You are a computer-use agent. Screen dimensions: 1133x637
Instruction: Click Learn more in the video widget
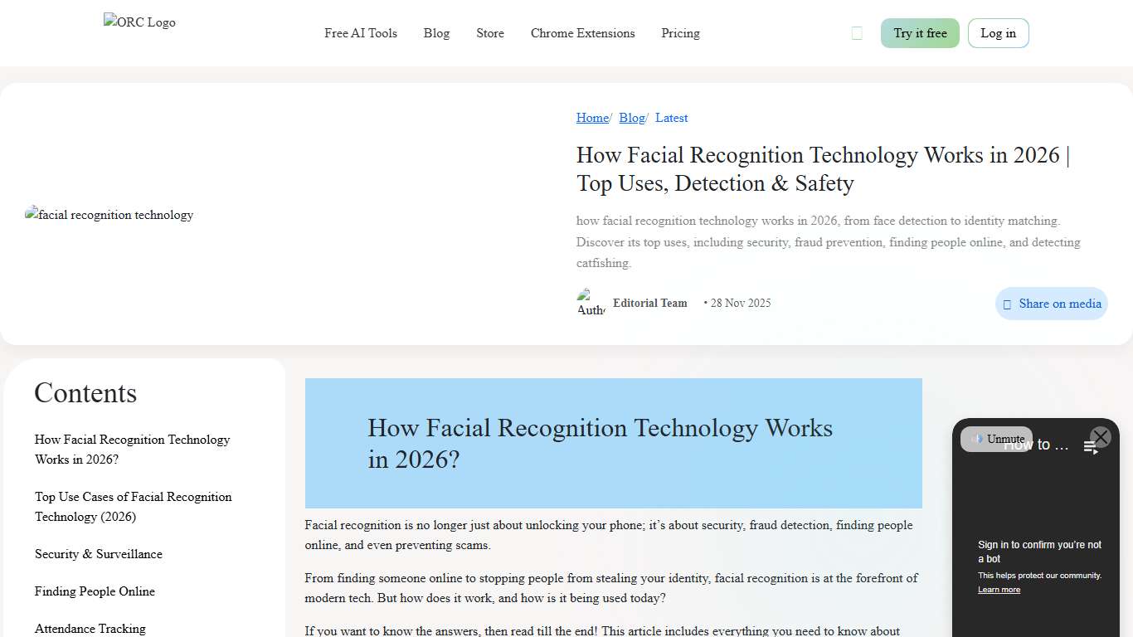(x=999, y=589)
